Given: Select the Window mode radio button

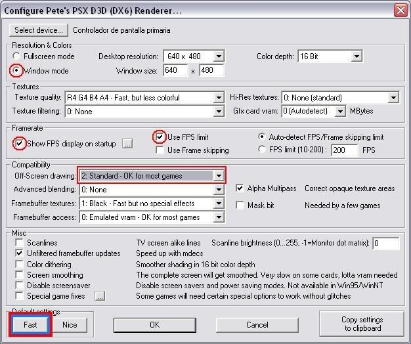Looking at the screenshot, I should [16, 70].
